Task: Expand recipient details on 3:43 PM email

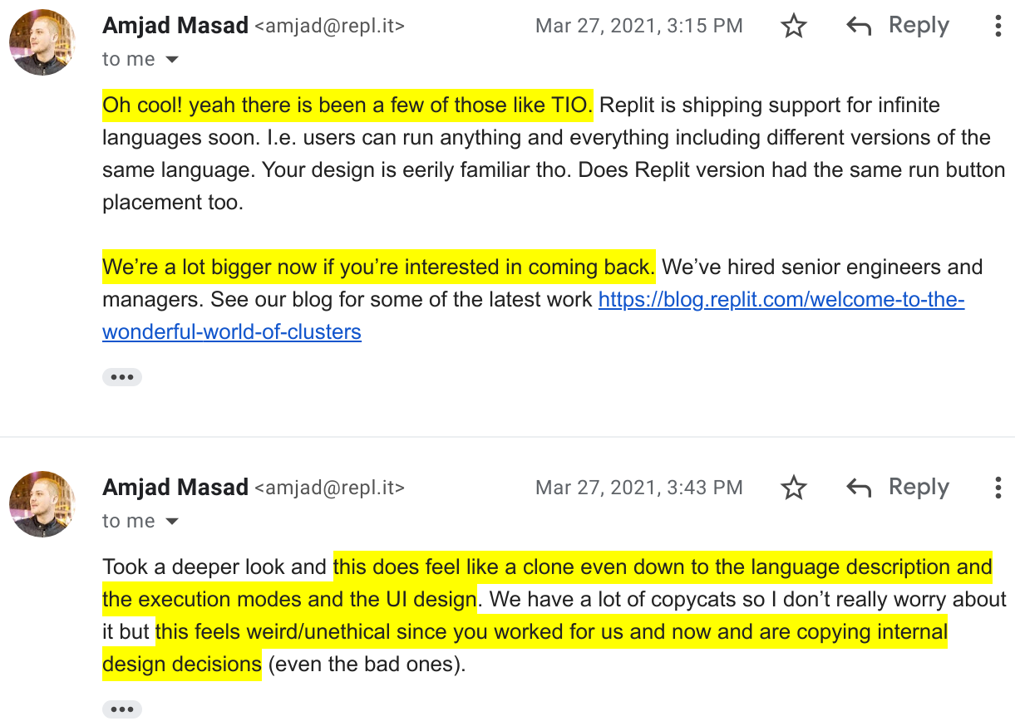Action: pyautogui.click(x=172, y=522)
